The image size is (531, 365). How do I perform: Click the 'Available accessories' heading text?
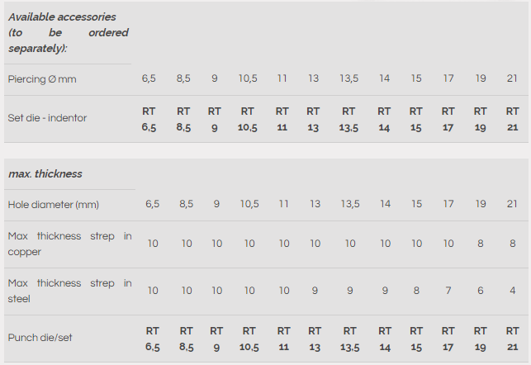tap(62, 17)
